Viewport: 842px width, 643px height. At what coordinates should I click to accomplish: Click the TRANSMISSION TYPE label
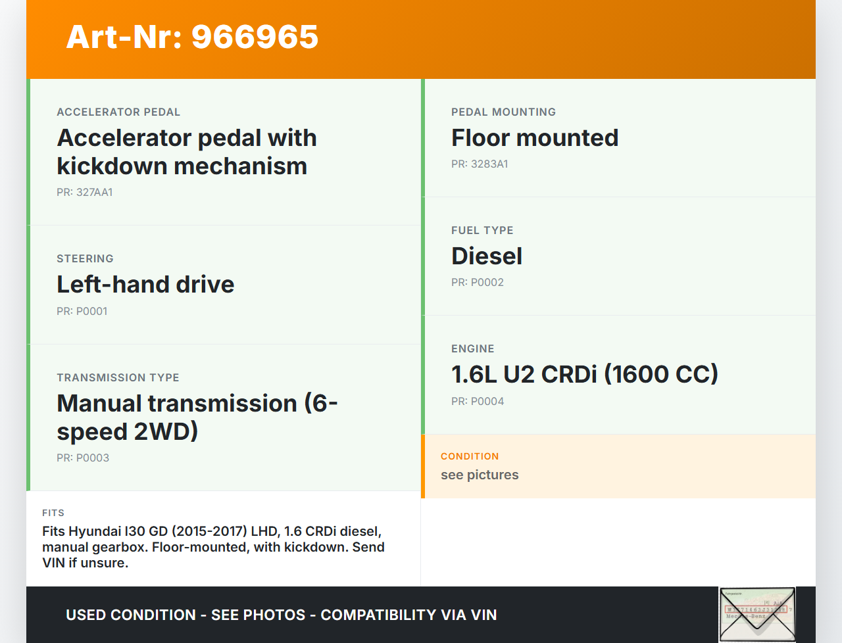[118, 377]
